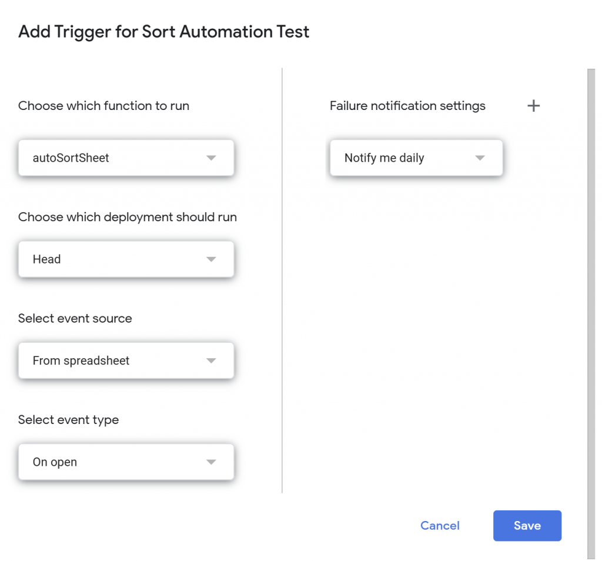Image resolution: width=602 pixels, height=561 pixels.
Task: Cancel adding the trigger
Action: click(440, 526)
